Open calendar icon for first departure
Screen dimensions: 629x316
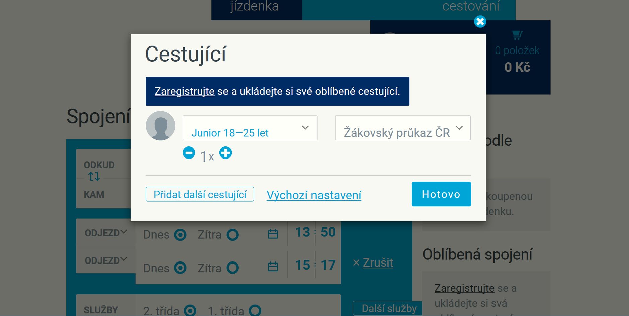[273, 234]
